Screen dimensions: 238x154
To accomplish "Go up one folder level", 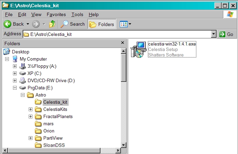I will click(52, 24).
